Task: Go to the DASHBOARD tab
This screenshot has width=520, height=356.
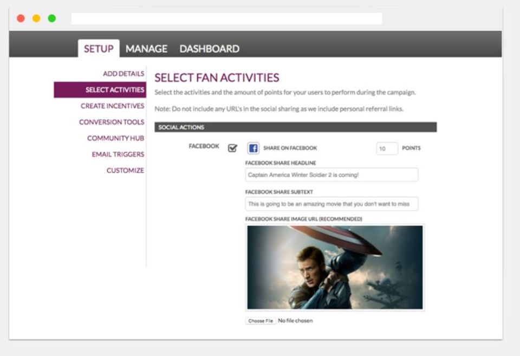Action: [209, 49]
